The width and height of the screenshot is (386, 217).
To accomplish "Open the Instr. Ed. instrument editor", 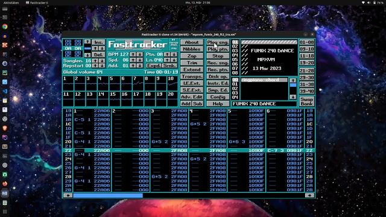I will coord(218,83).
